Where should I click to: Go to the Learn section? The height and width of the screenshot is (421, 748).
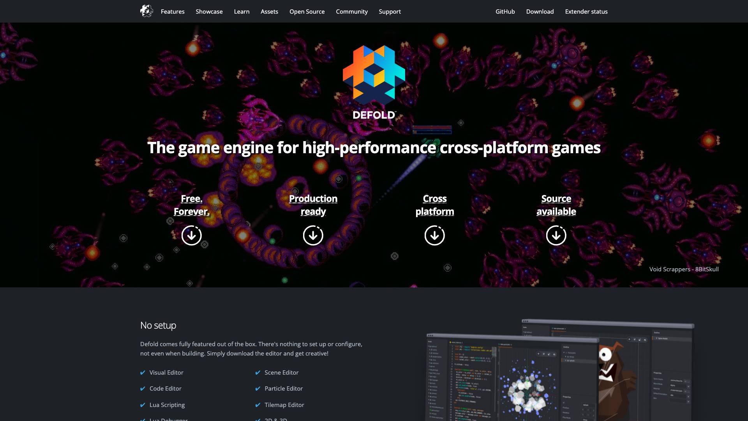(x=242, y=12)
